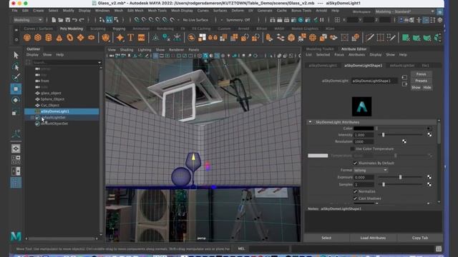Image resolution: width=458 pixels, height=257 pixels.
Task: Select the Paint Selection brush tool
Action: [x=16, y=77]
